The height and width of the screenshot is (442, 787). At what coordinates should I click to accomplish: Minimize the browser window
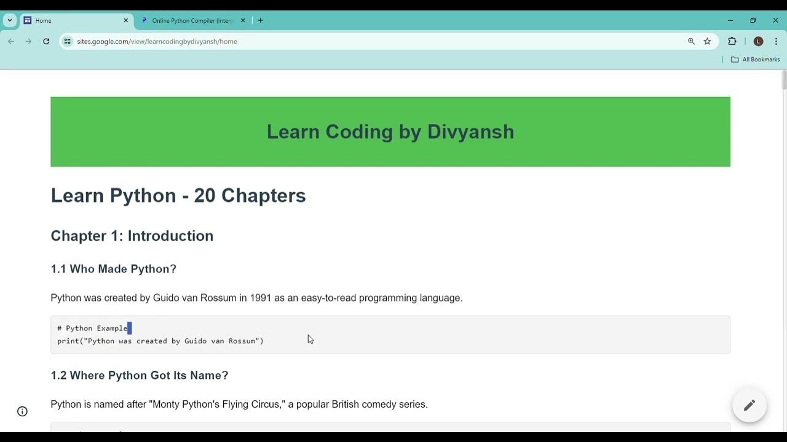730,20
